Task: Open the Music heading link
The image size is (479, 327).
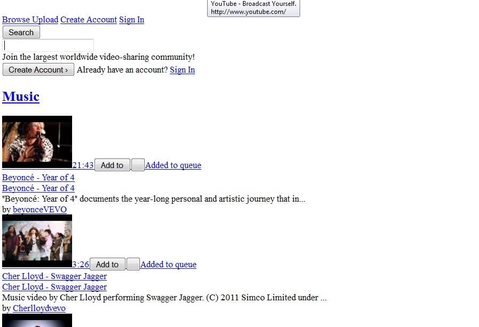Action: click(x=21, y=97)
